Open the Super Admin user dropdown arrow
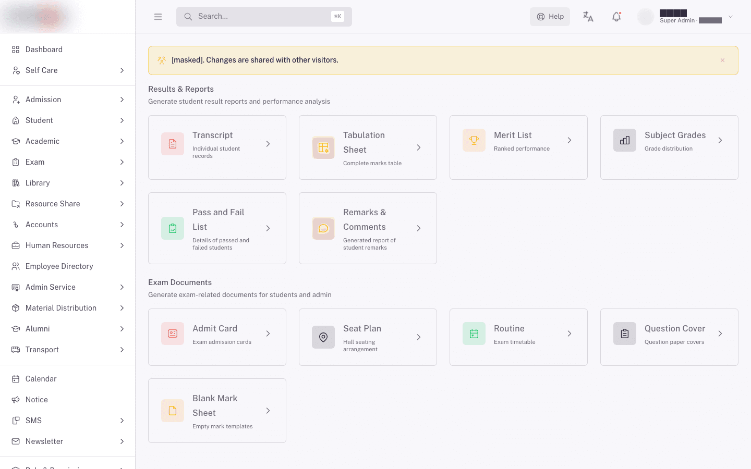751x469 pixels. (x=731, y=17)
